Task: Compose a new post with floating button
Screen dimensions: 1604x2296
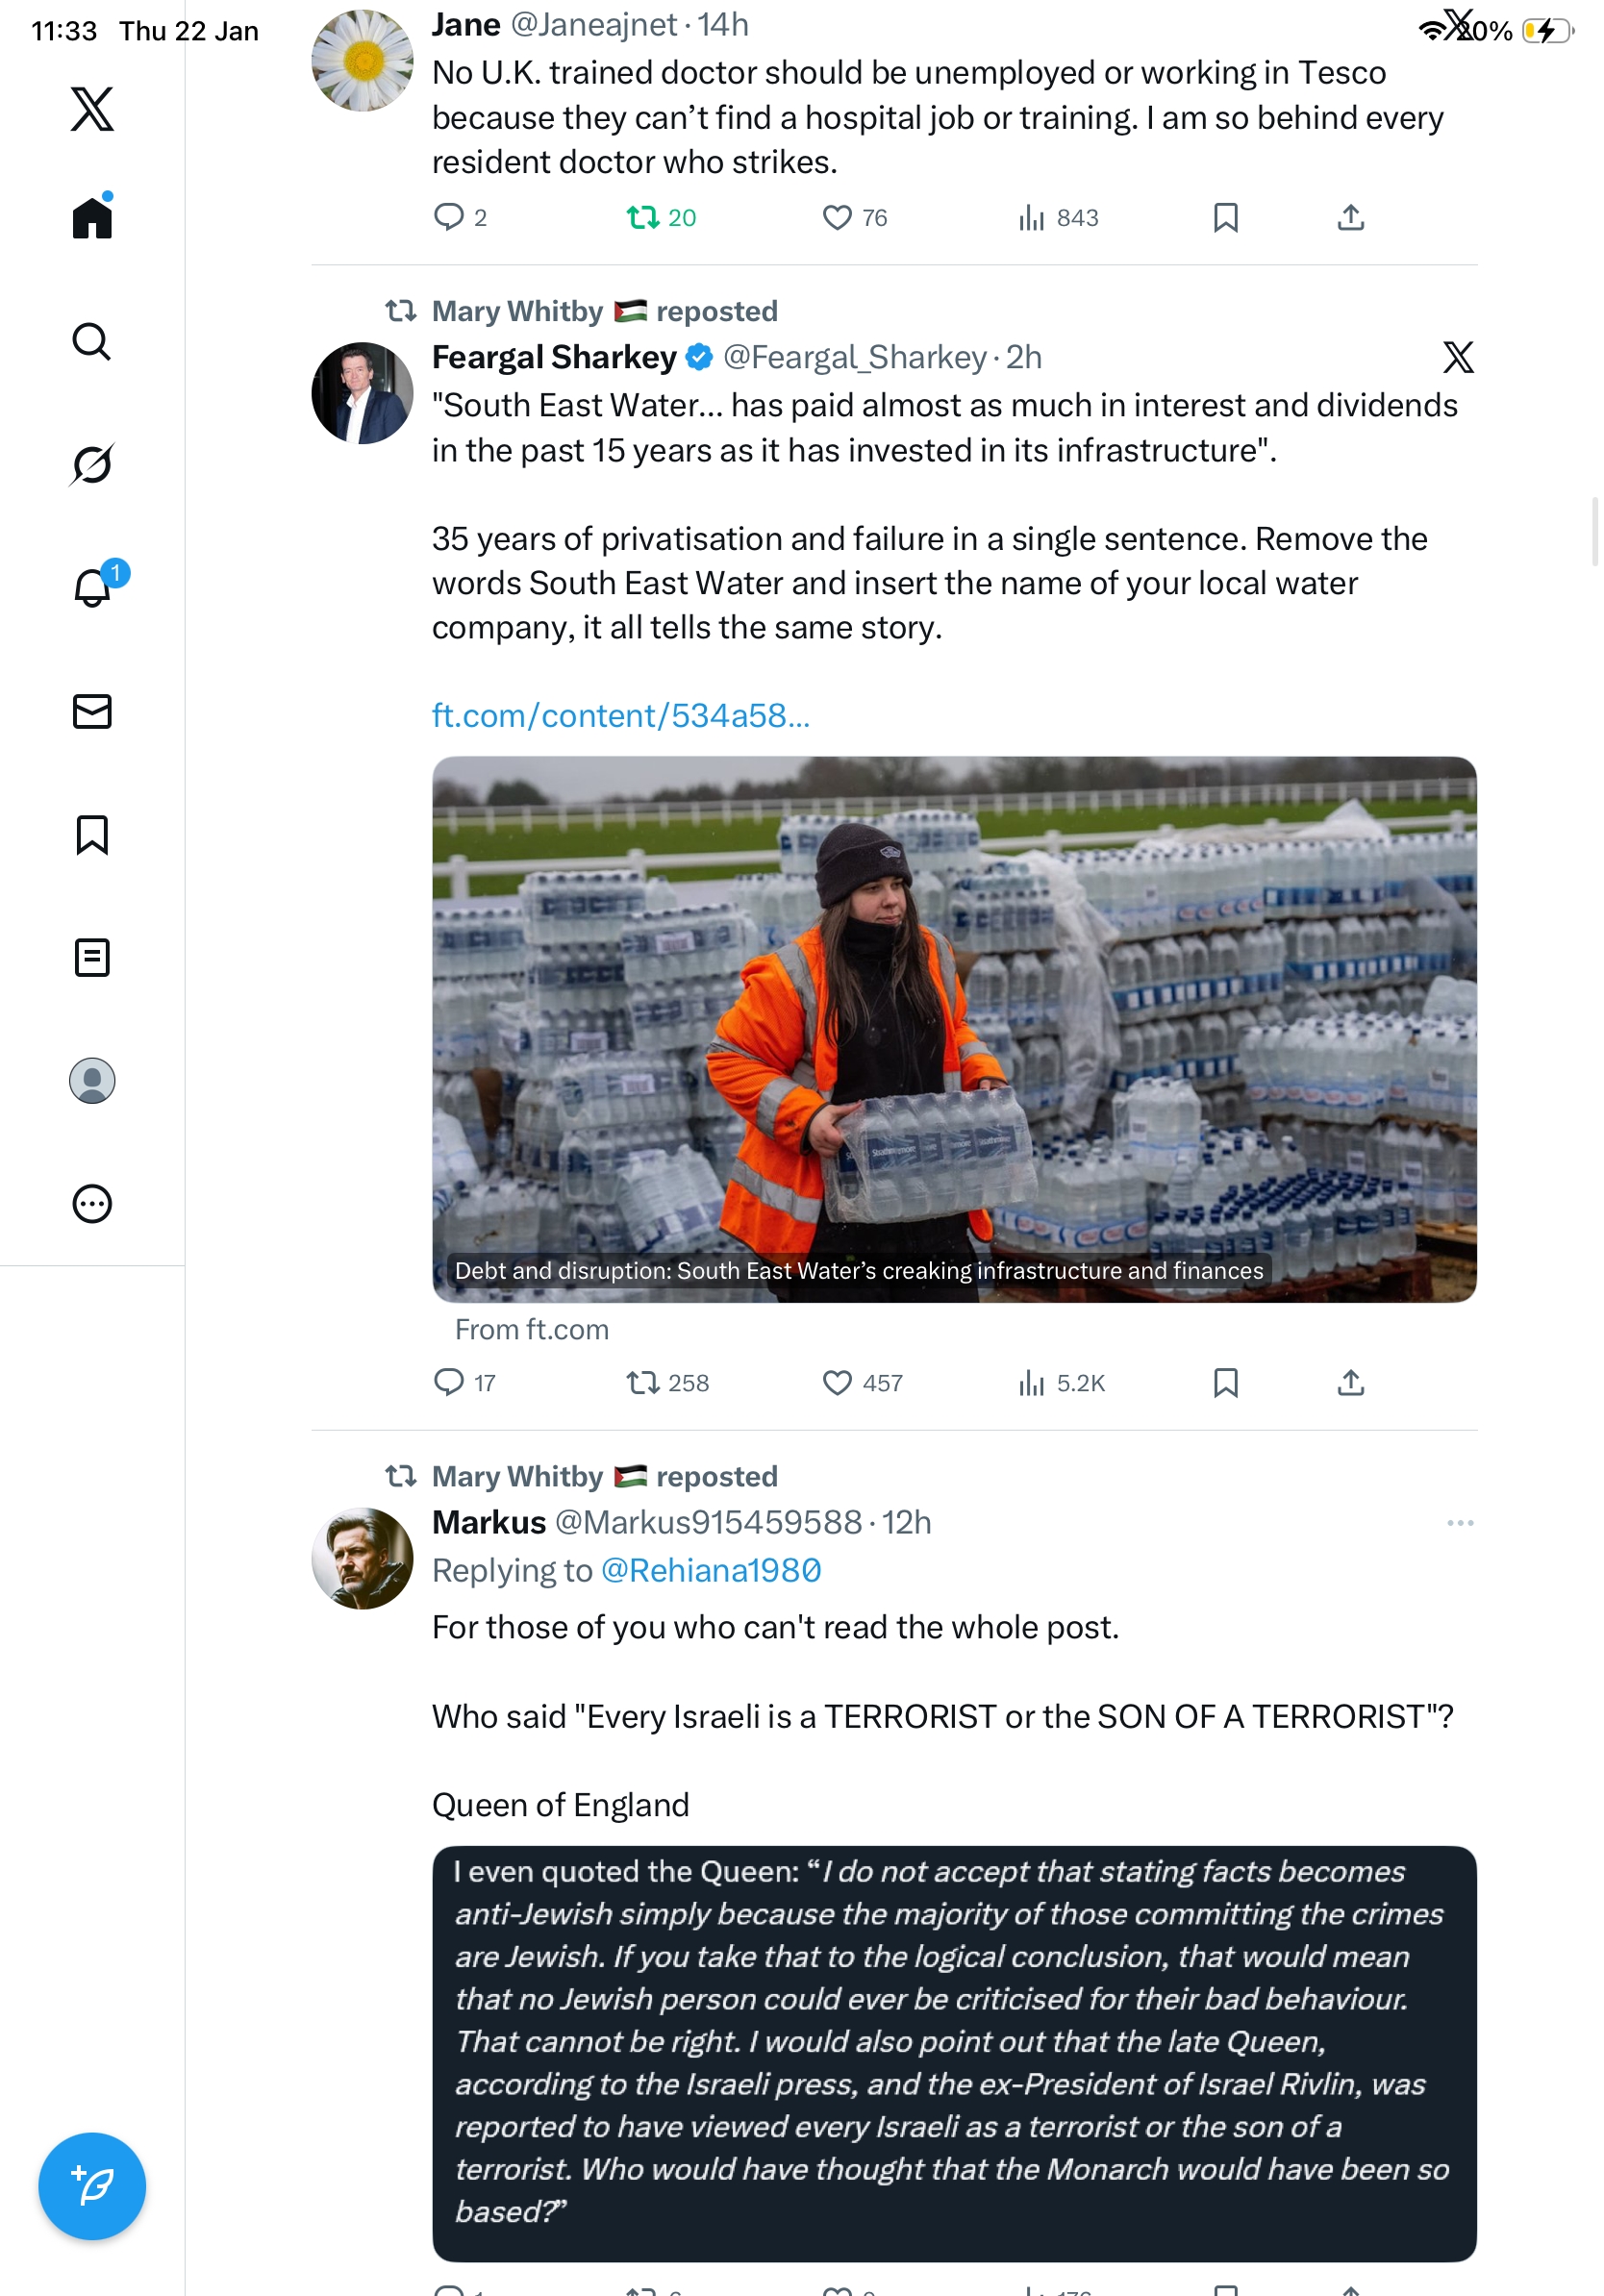Action: coord(92,2186)
